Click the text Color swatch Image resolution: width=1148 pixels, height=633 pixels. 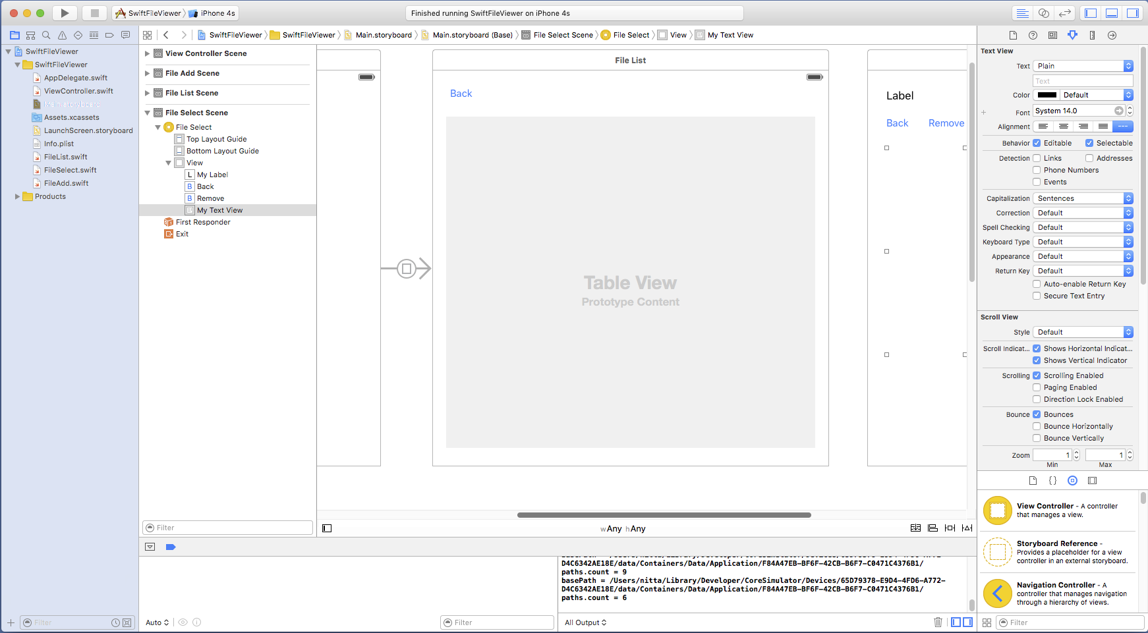(1047, 95)
